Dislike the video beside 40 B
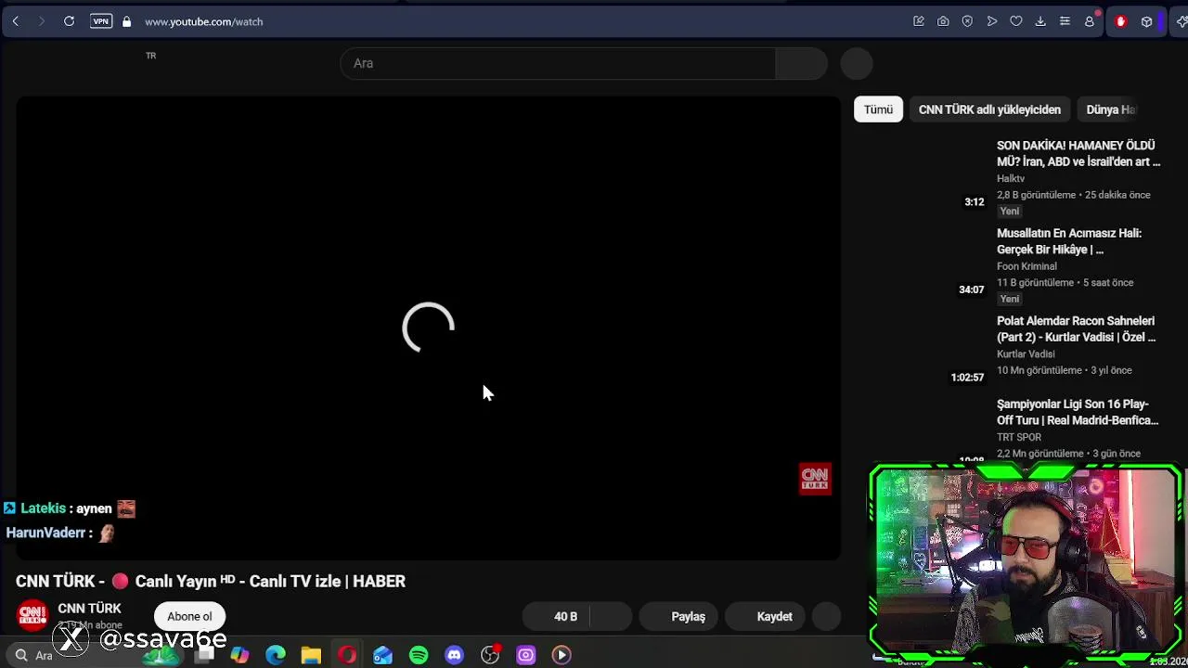 [611, 616]
